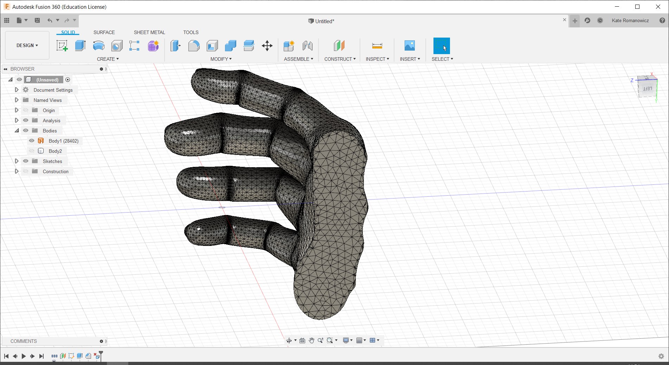Collapse the Bodies node
This screenshot has width=669, height=365.
point(17,131)
